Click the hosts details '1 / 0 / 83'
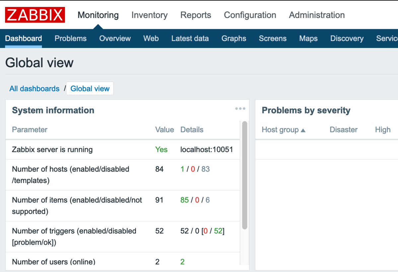The height and width of the screenshot is (272, 398). 195,169
